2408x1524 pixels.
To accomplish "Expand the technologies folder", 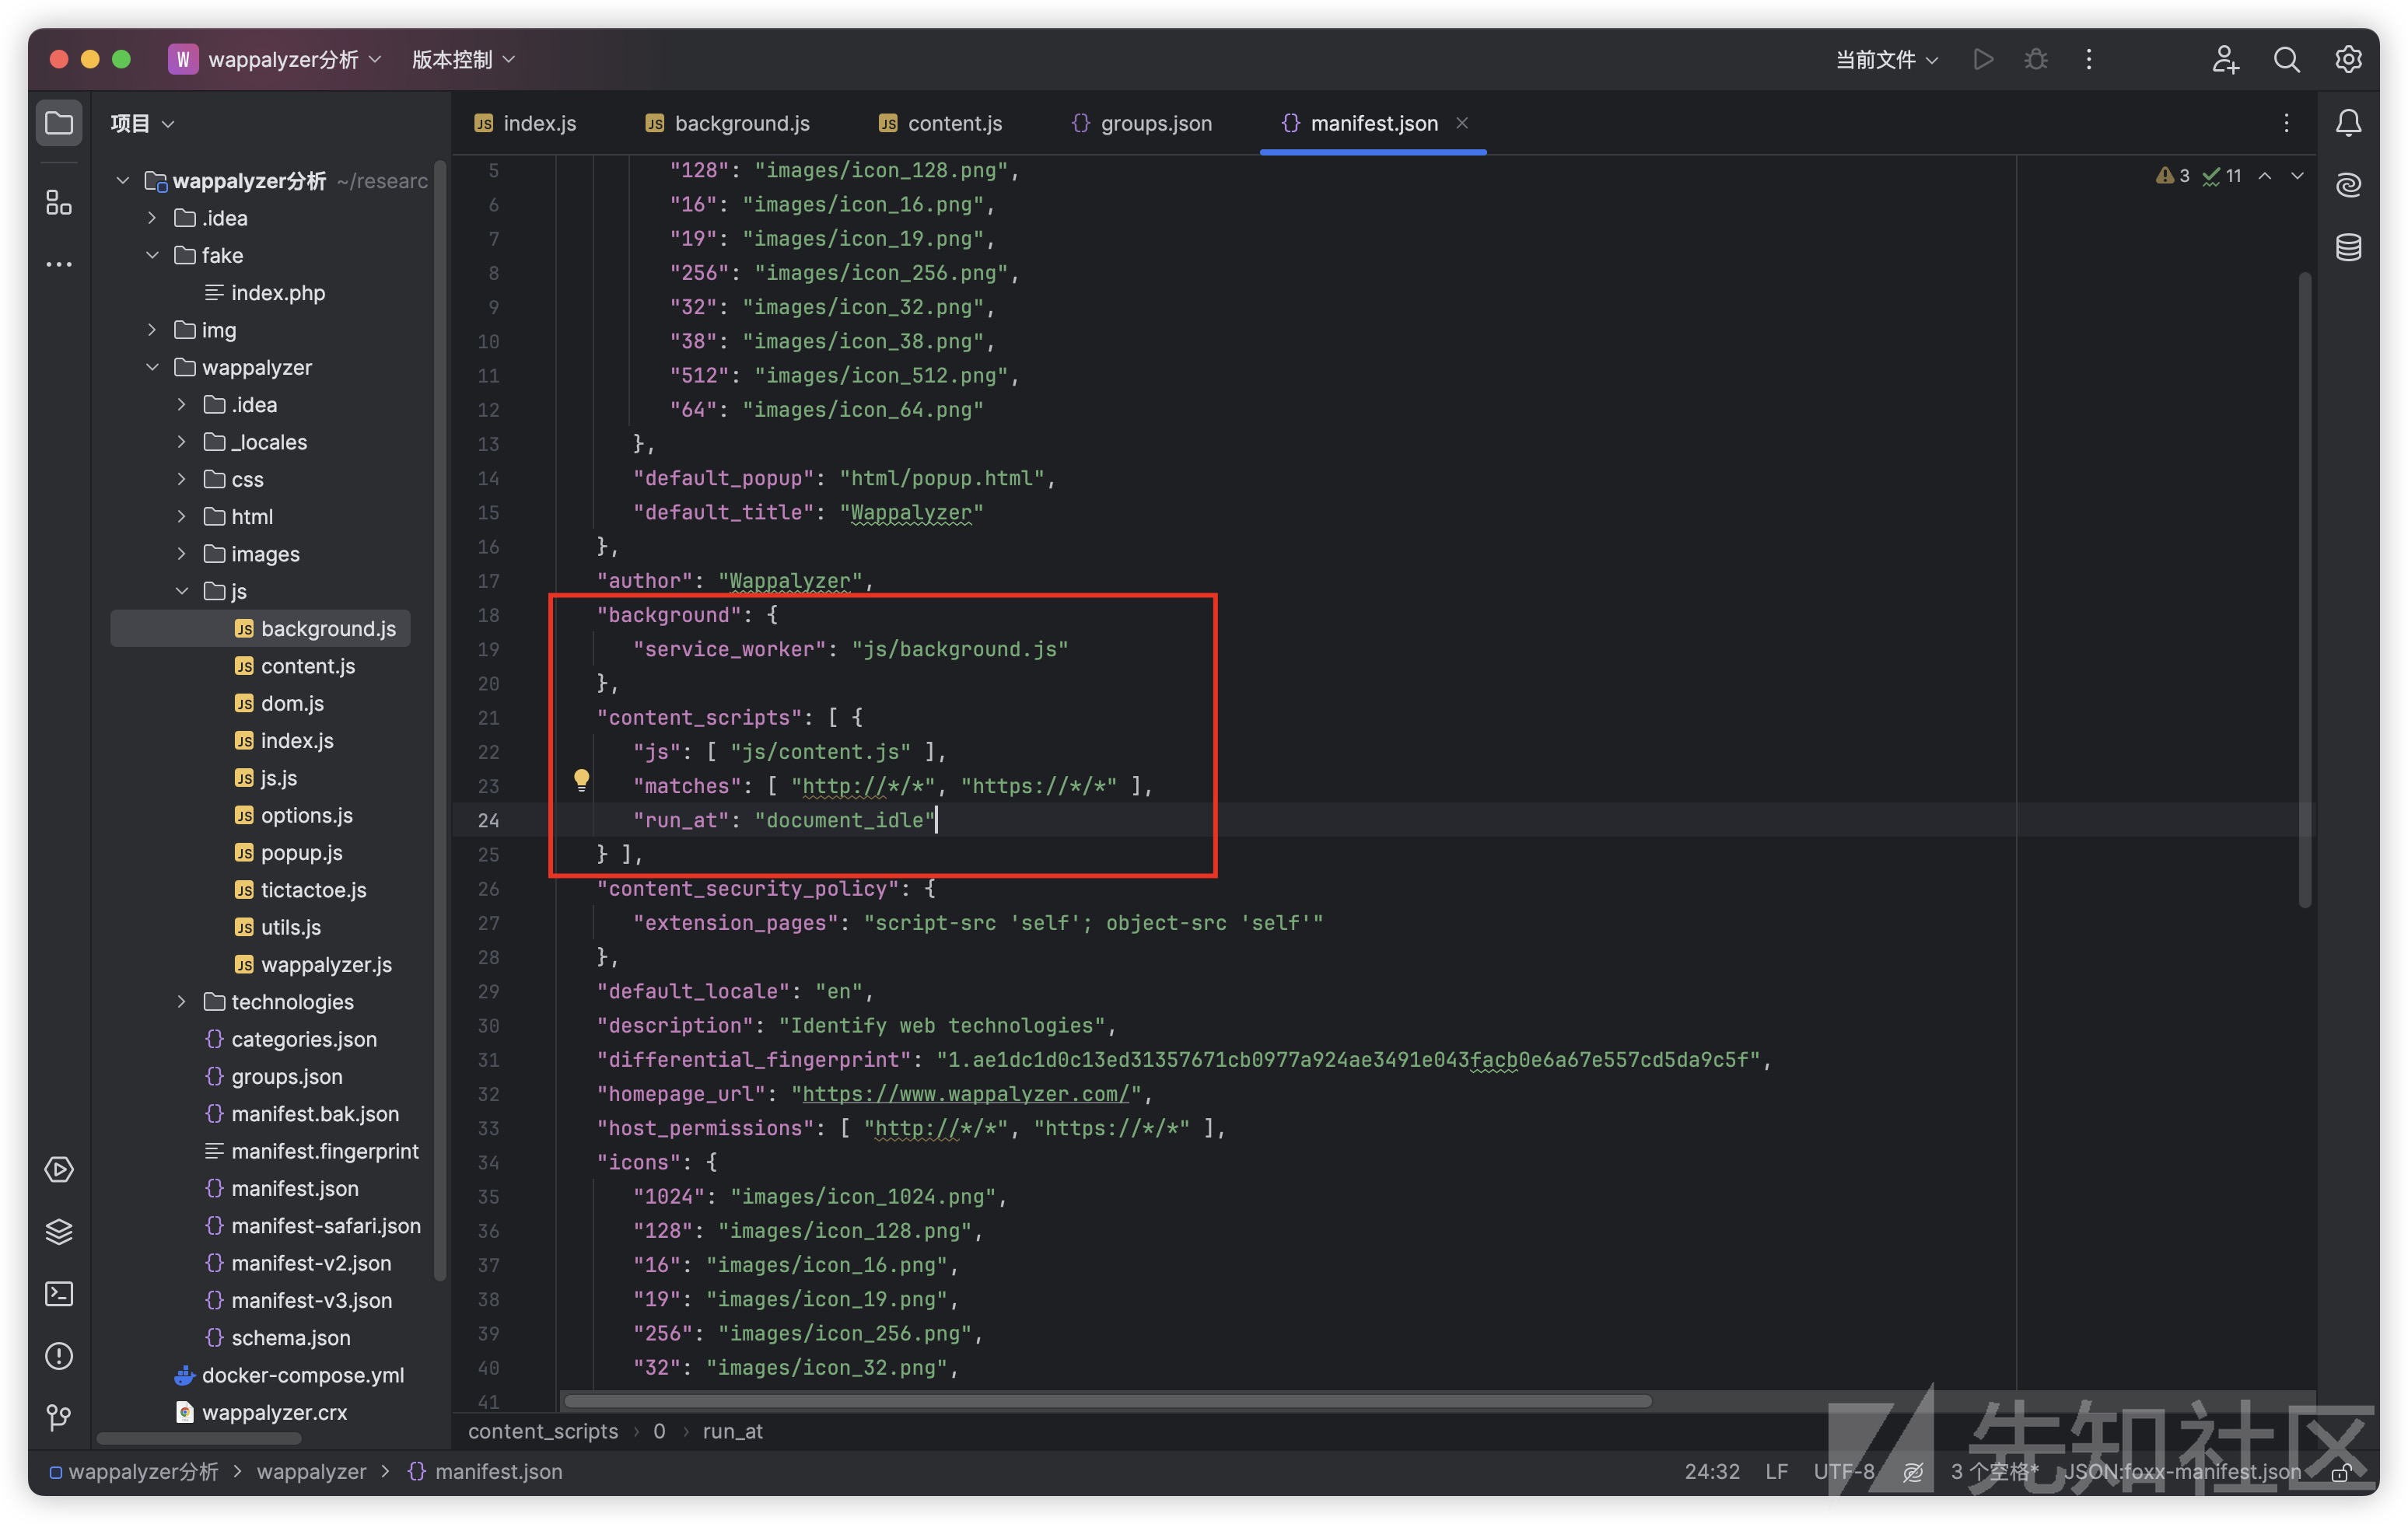I will tap(181, 1001).
